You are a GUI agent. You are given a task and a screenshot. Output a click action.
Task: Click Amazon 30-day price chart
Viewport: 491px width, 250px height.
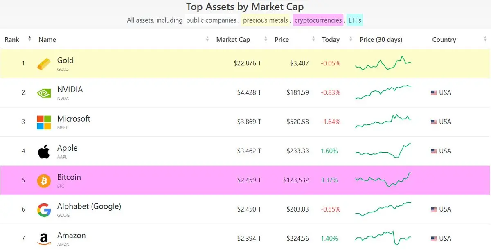coord(383,238)
